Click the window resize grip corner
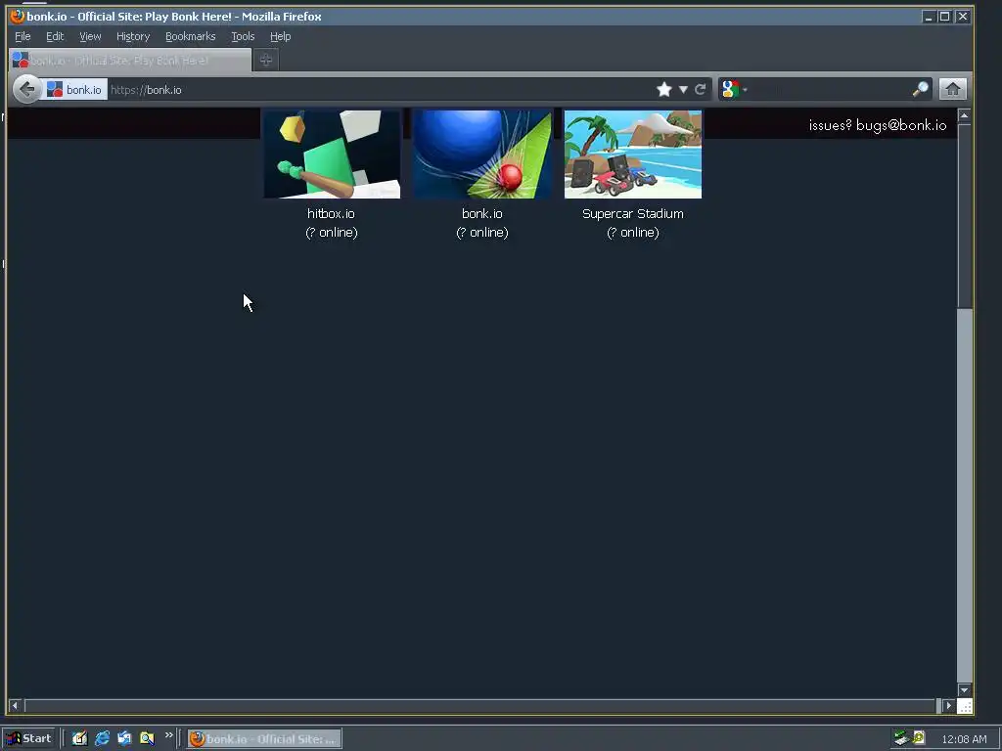 [x=965, y=706]
